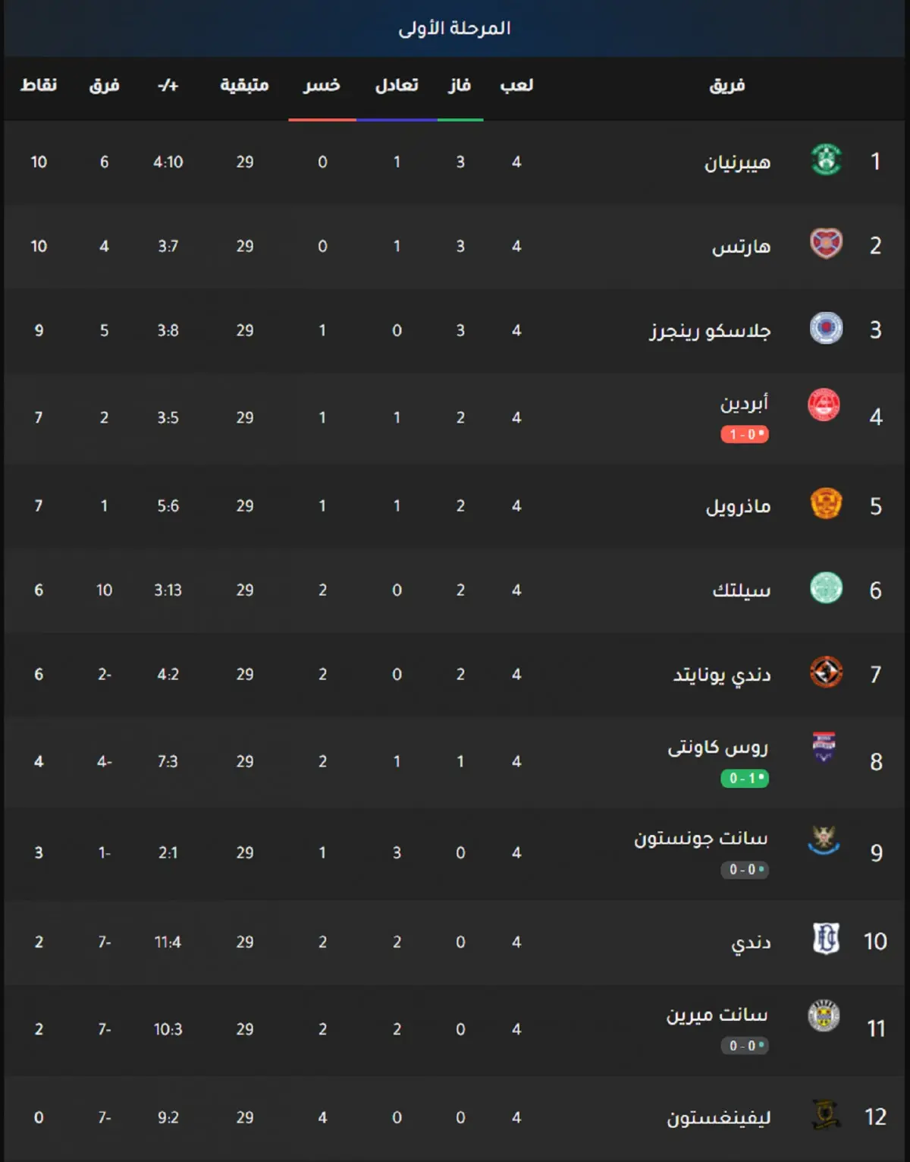Open the Ross County badge
910x1162 pixels.
click(x=824, y=748)
